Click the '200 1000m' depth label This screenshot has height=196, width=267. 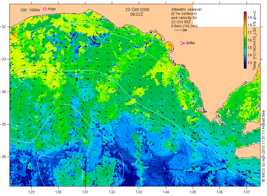click(30, 10)
